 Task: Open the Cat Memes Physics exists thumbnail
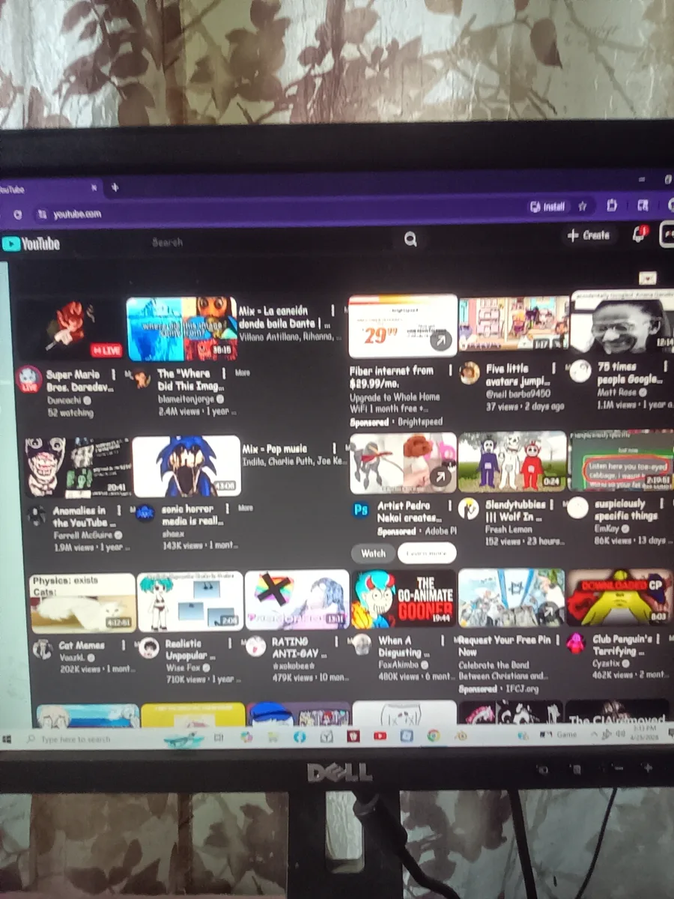(x=83, y=603)
